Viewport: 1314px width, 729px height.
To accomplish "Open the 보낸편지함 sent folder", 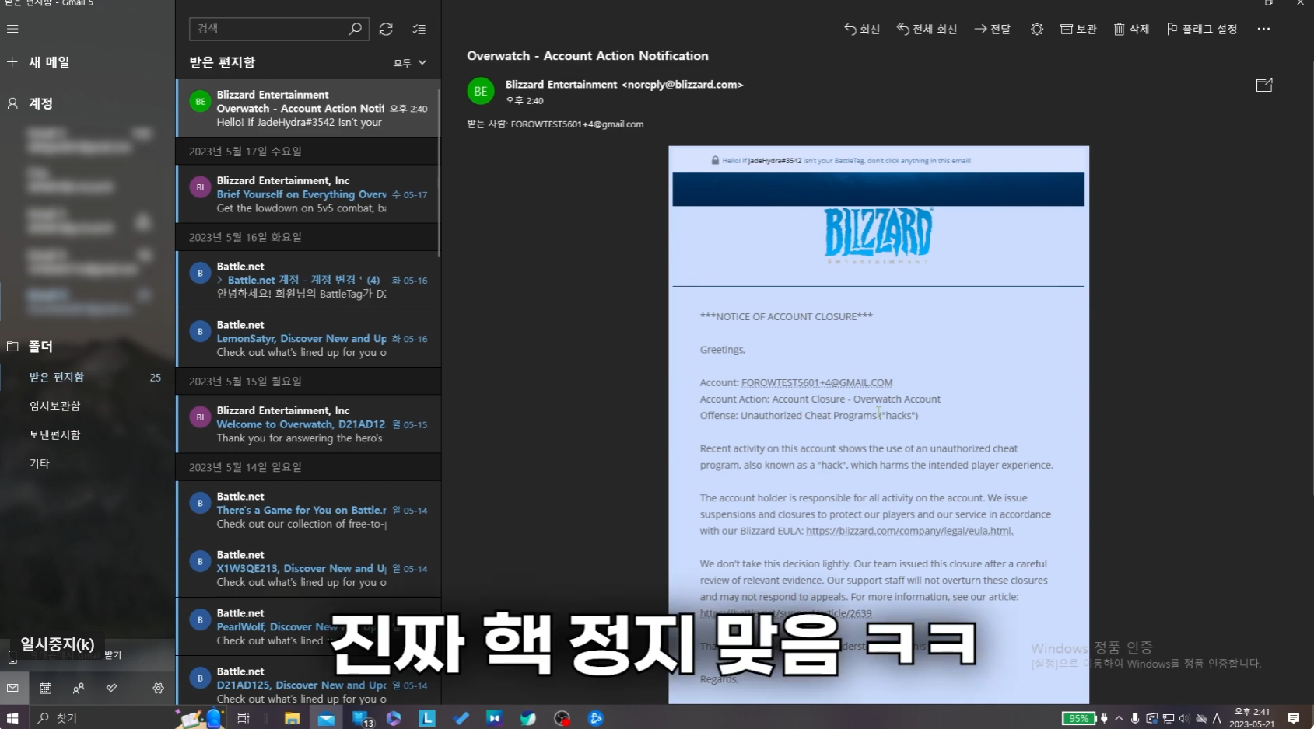I will coord(87,434).
